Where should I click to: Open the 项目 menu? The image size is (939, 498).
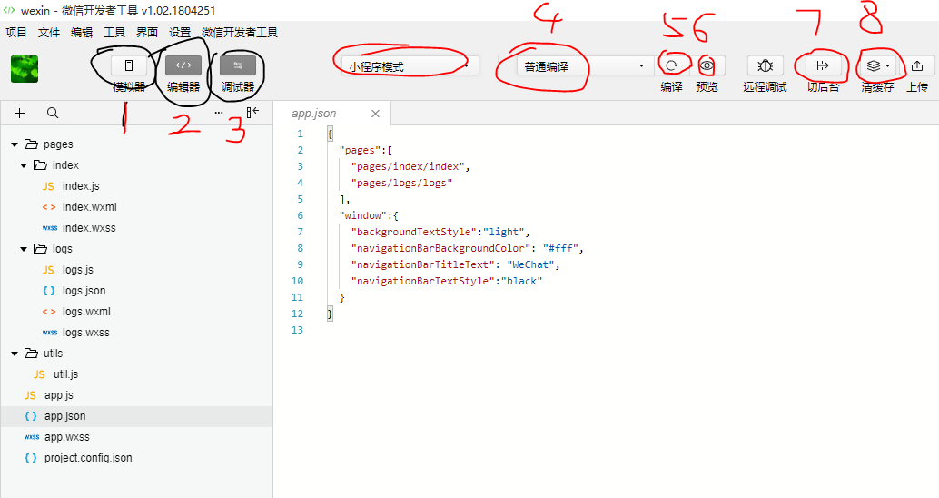(x=16, y=33)
